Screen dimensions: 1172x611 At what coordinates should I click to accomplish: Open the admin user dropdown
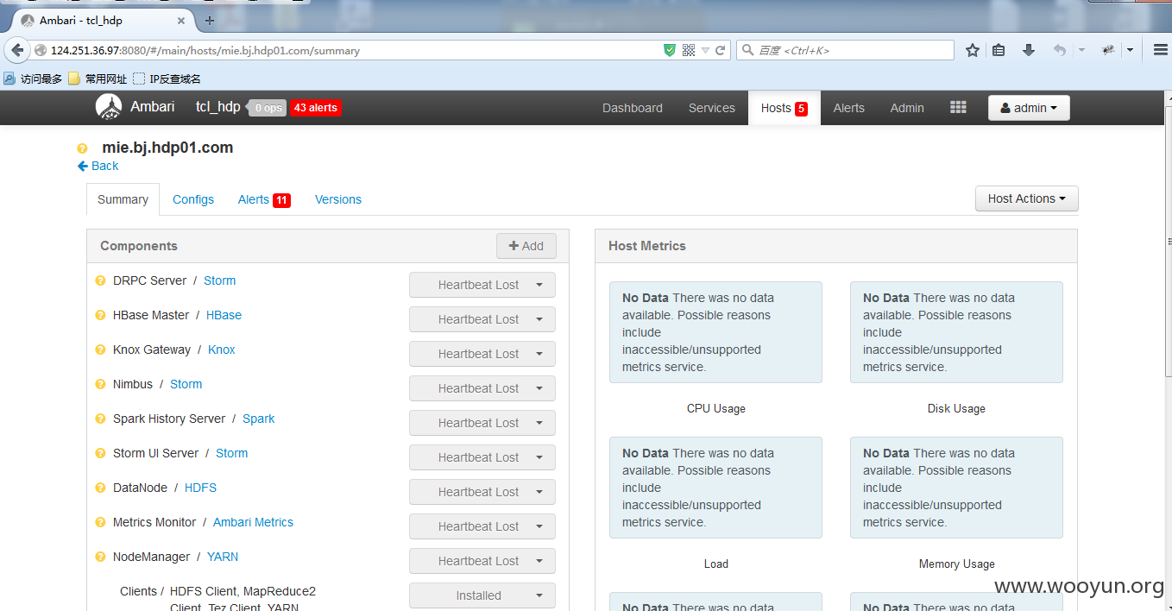pos(1029,108)
